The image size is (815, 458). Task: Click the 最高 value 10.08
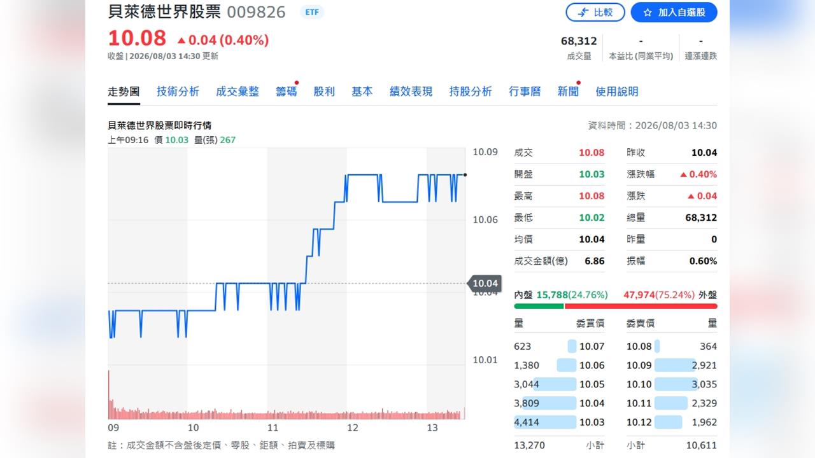592,196
